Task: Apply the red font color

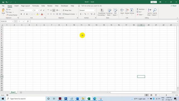Action: pyautogui.click(x=42, y=14)
